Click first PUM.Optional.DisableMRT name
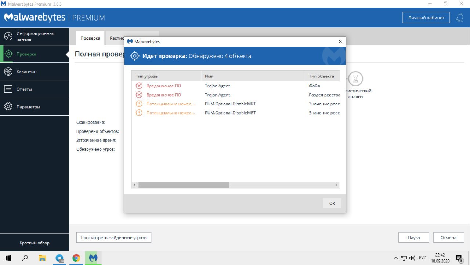The height and width of the screenshot is (265, 470). [230, 104]
